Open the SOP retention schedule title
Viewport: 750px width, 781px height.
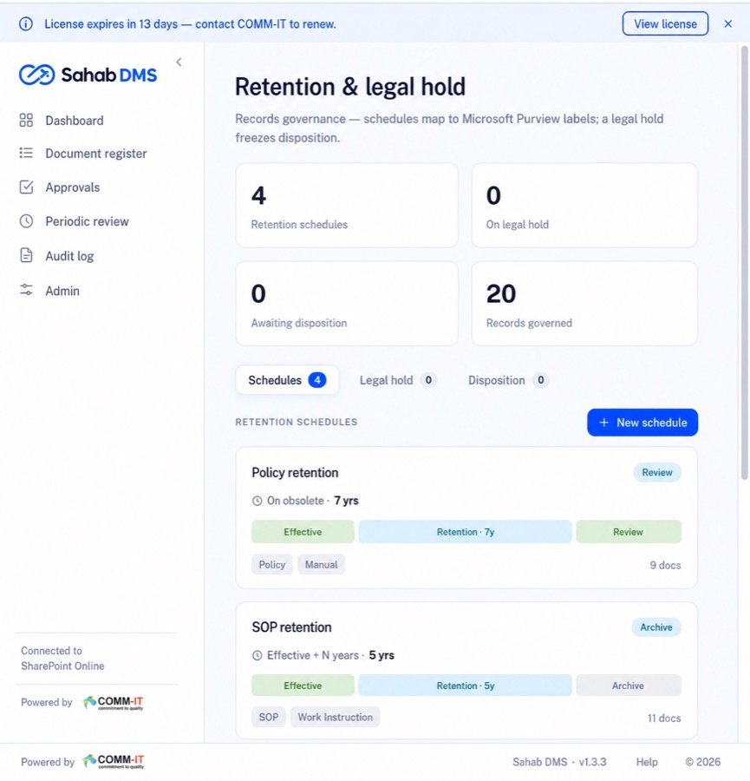click(291, 627)
